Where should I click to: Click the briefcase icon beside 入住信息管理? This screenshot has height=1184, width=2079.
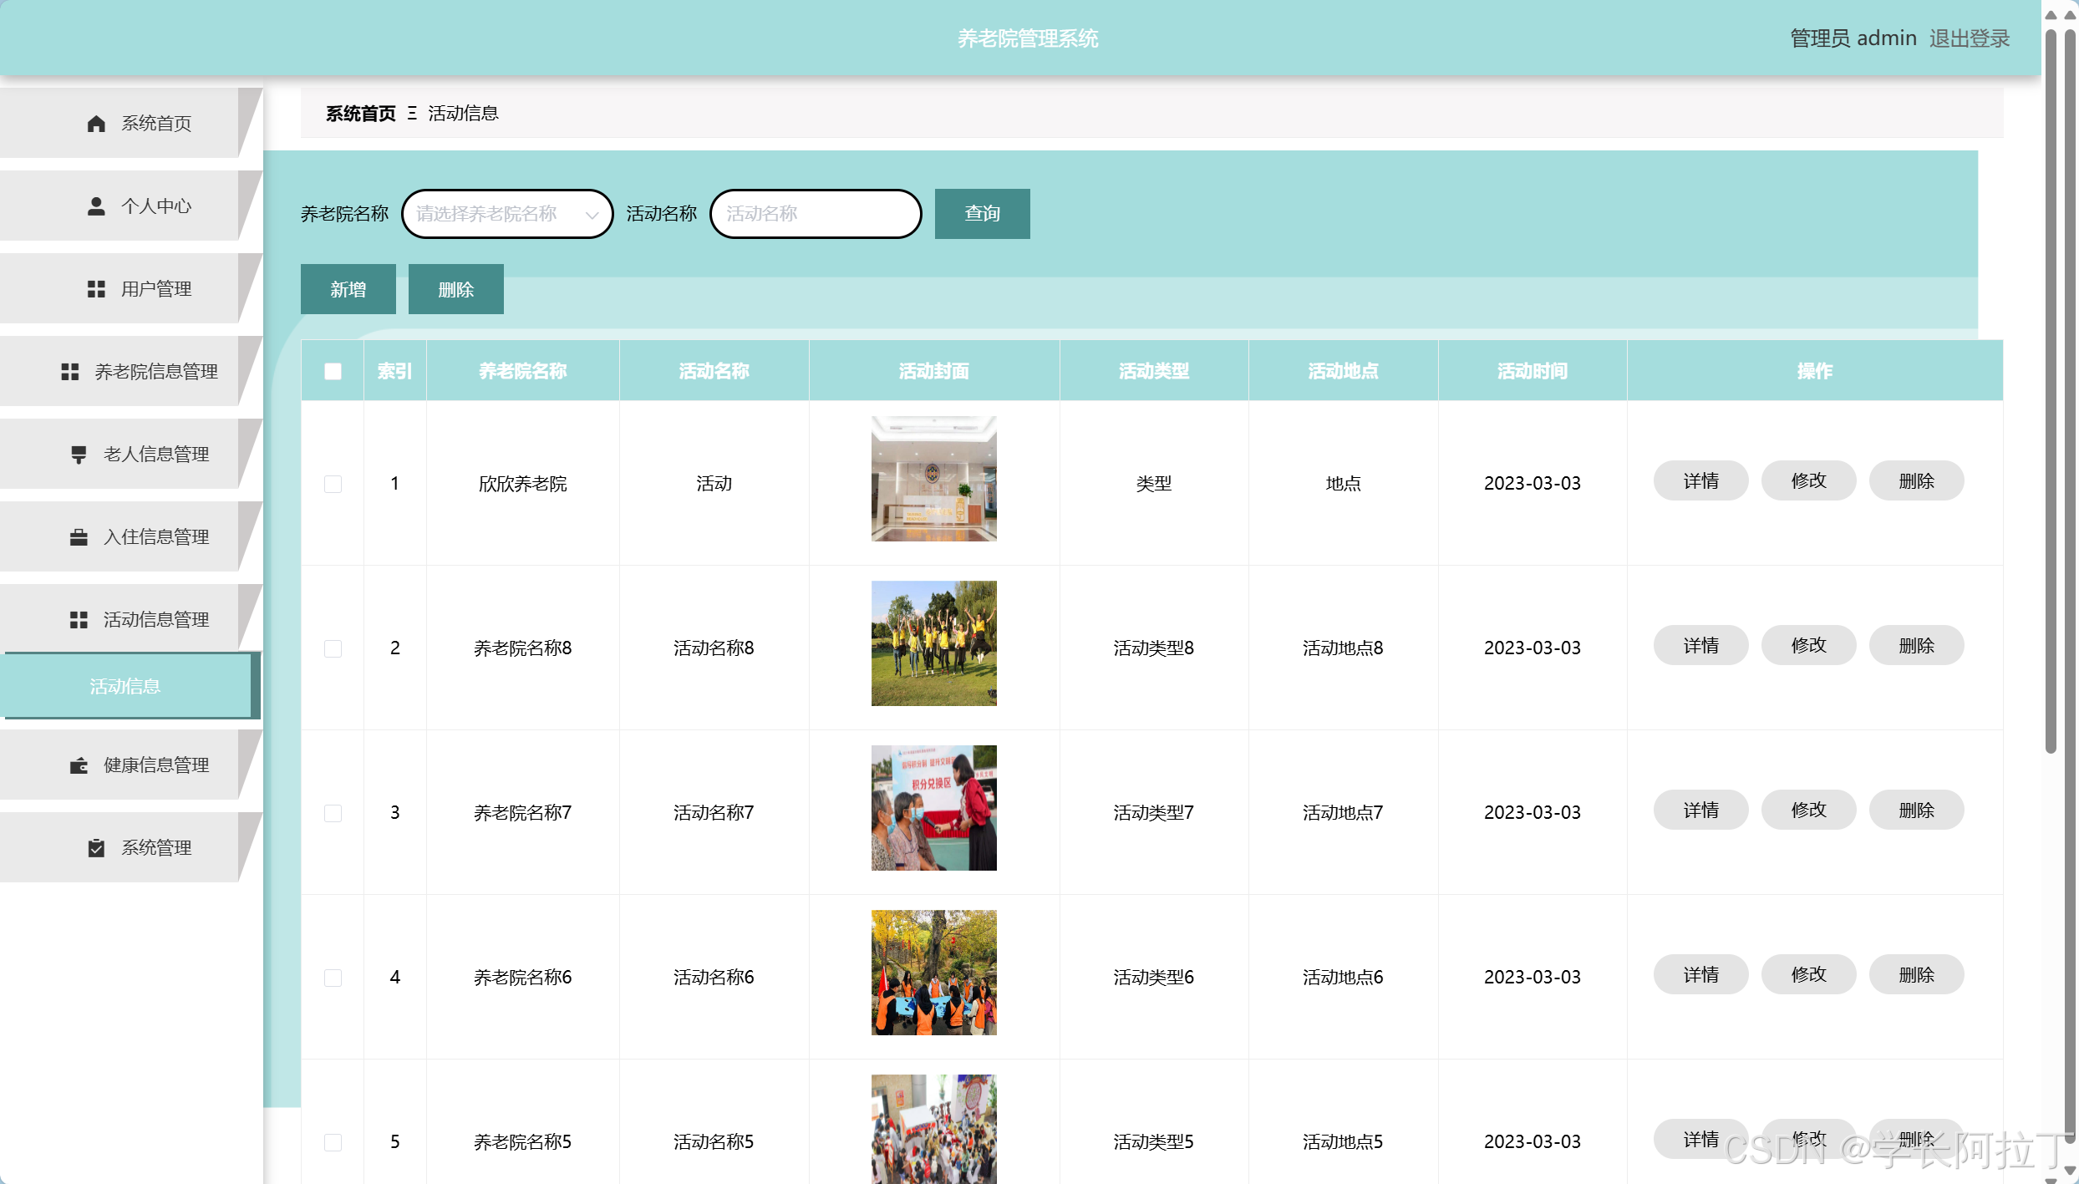pos(79,537)
